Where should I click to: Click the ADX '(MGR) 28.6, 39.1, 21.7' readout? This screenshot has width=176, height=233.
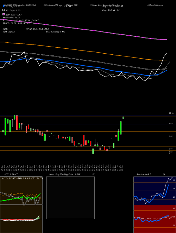point(37,29)
